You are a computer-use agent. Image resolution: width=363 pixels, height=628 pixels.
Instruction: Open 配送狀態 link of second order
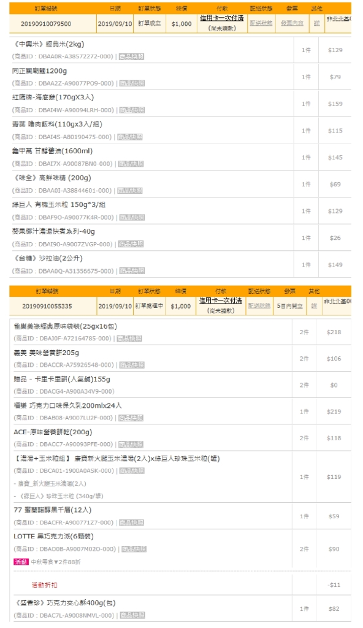click(259, 305)
